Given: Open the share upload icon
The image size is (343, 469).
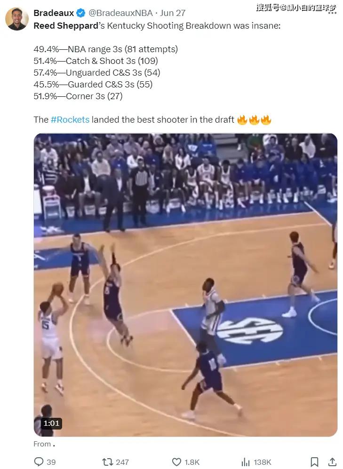Looking at the screenshot, I should click(332, 462).
